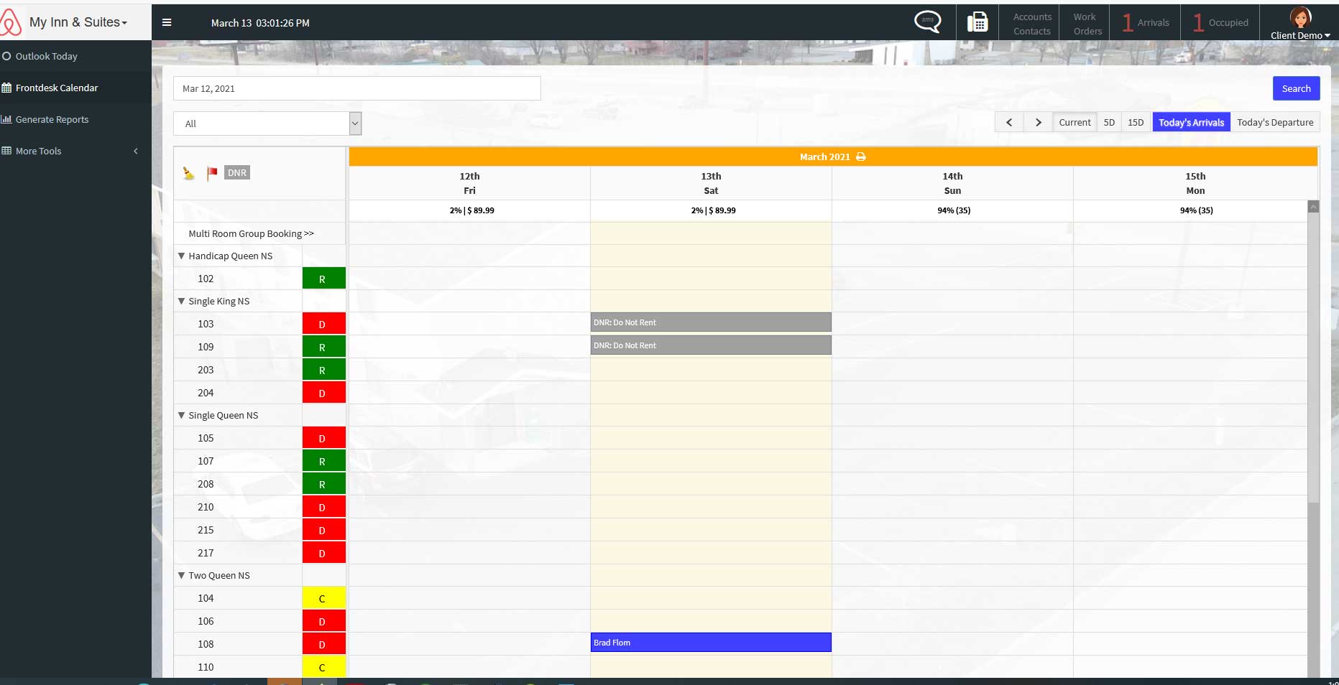Click status D for room 106
The image size is (1339, 685).
tap(323, 621)
